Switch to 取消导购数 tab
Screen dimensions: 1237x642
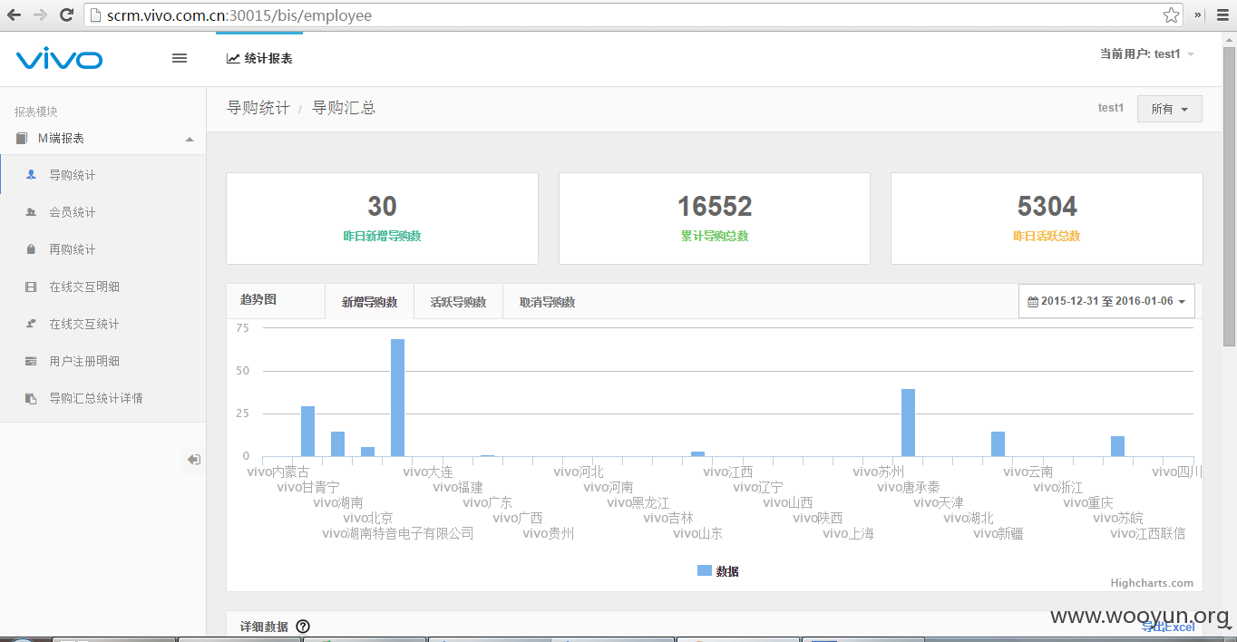point(547,302)
